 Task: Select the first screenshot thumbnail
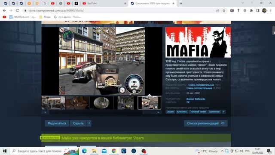(x=53, y=103)
